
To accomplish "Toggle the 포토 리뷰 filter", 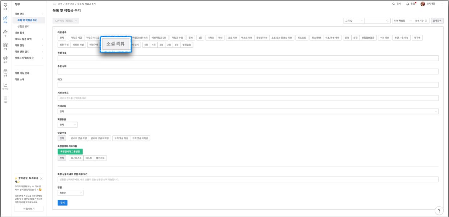I will [x=232, y=37].
